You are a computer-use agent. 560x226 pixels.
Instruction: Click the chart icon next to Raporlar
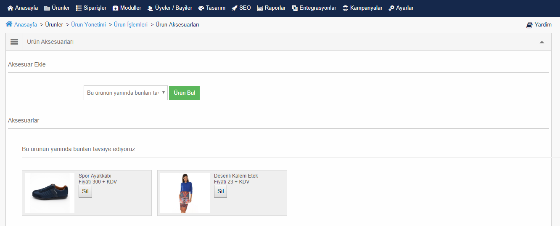coord(260,8)
